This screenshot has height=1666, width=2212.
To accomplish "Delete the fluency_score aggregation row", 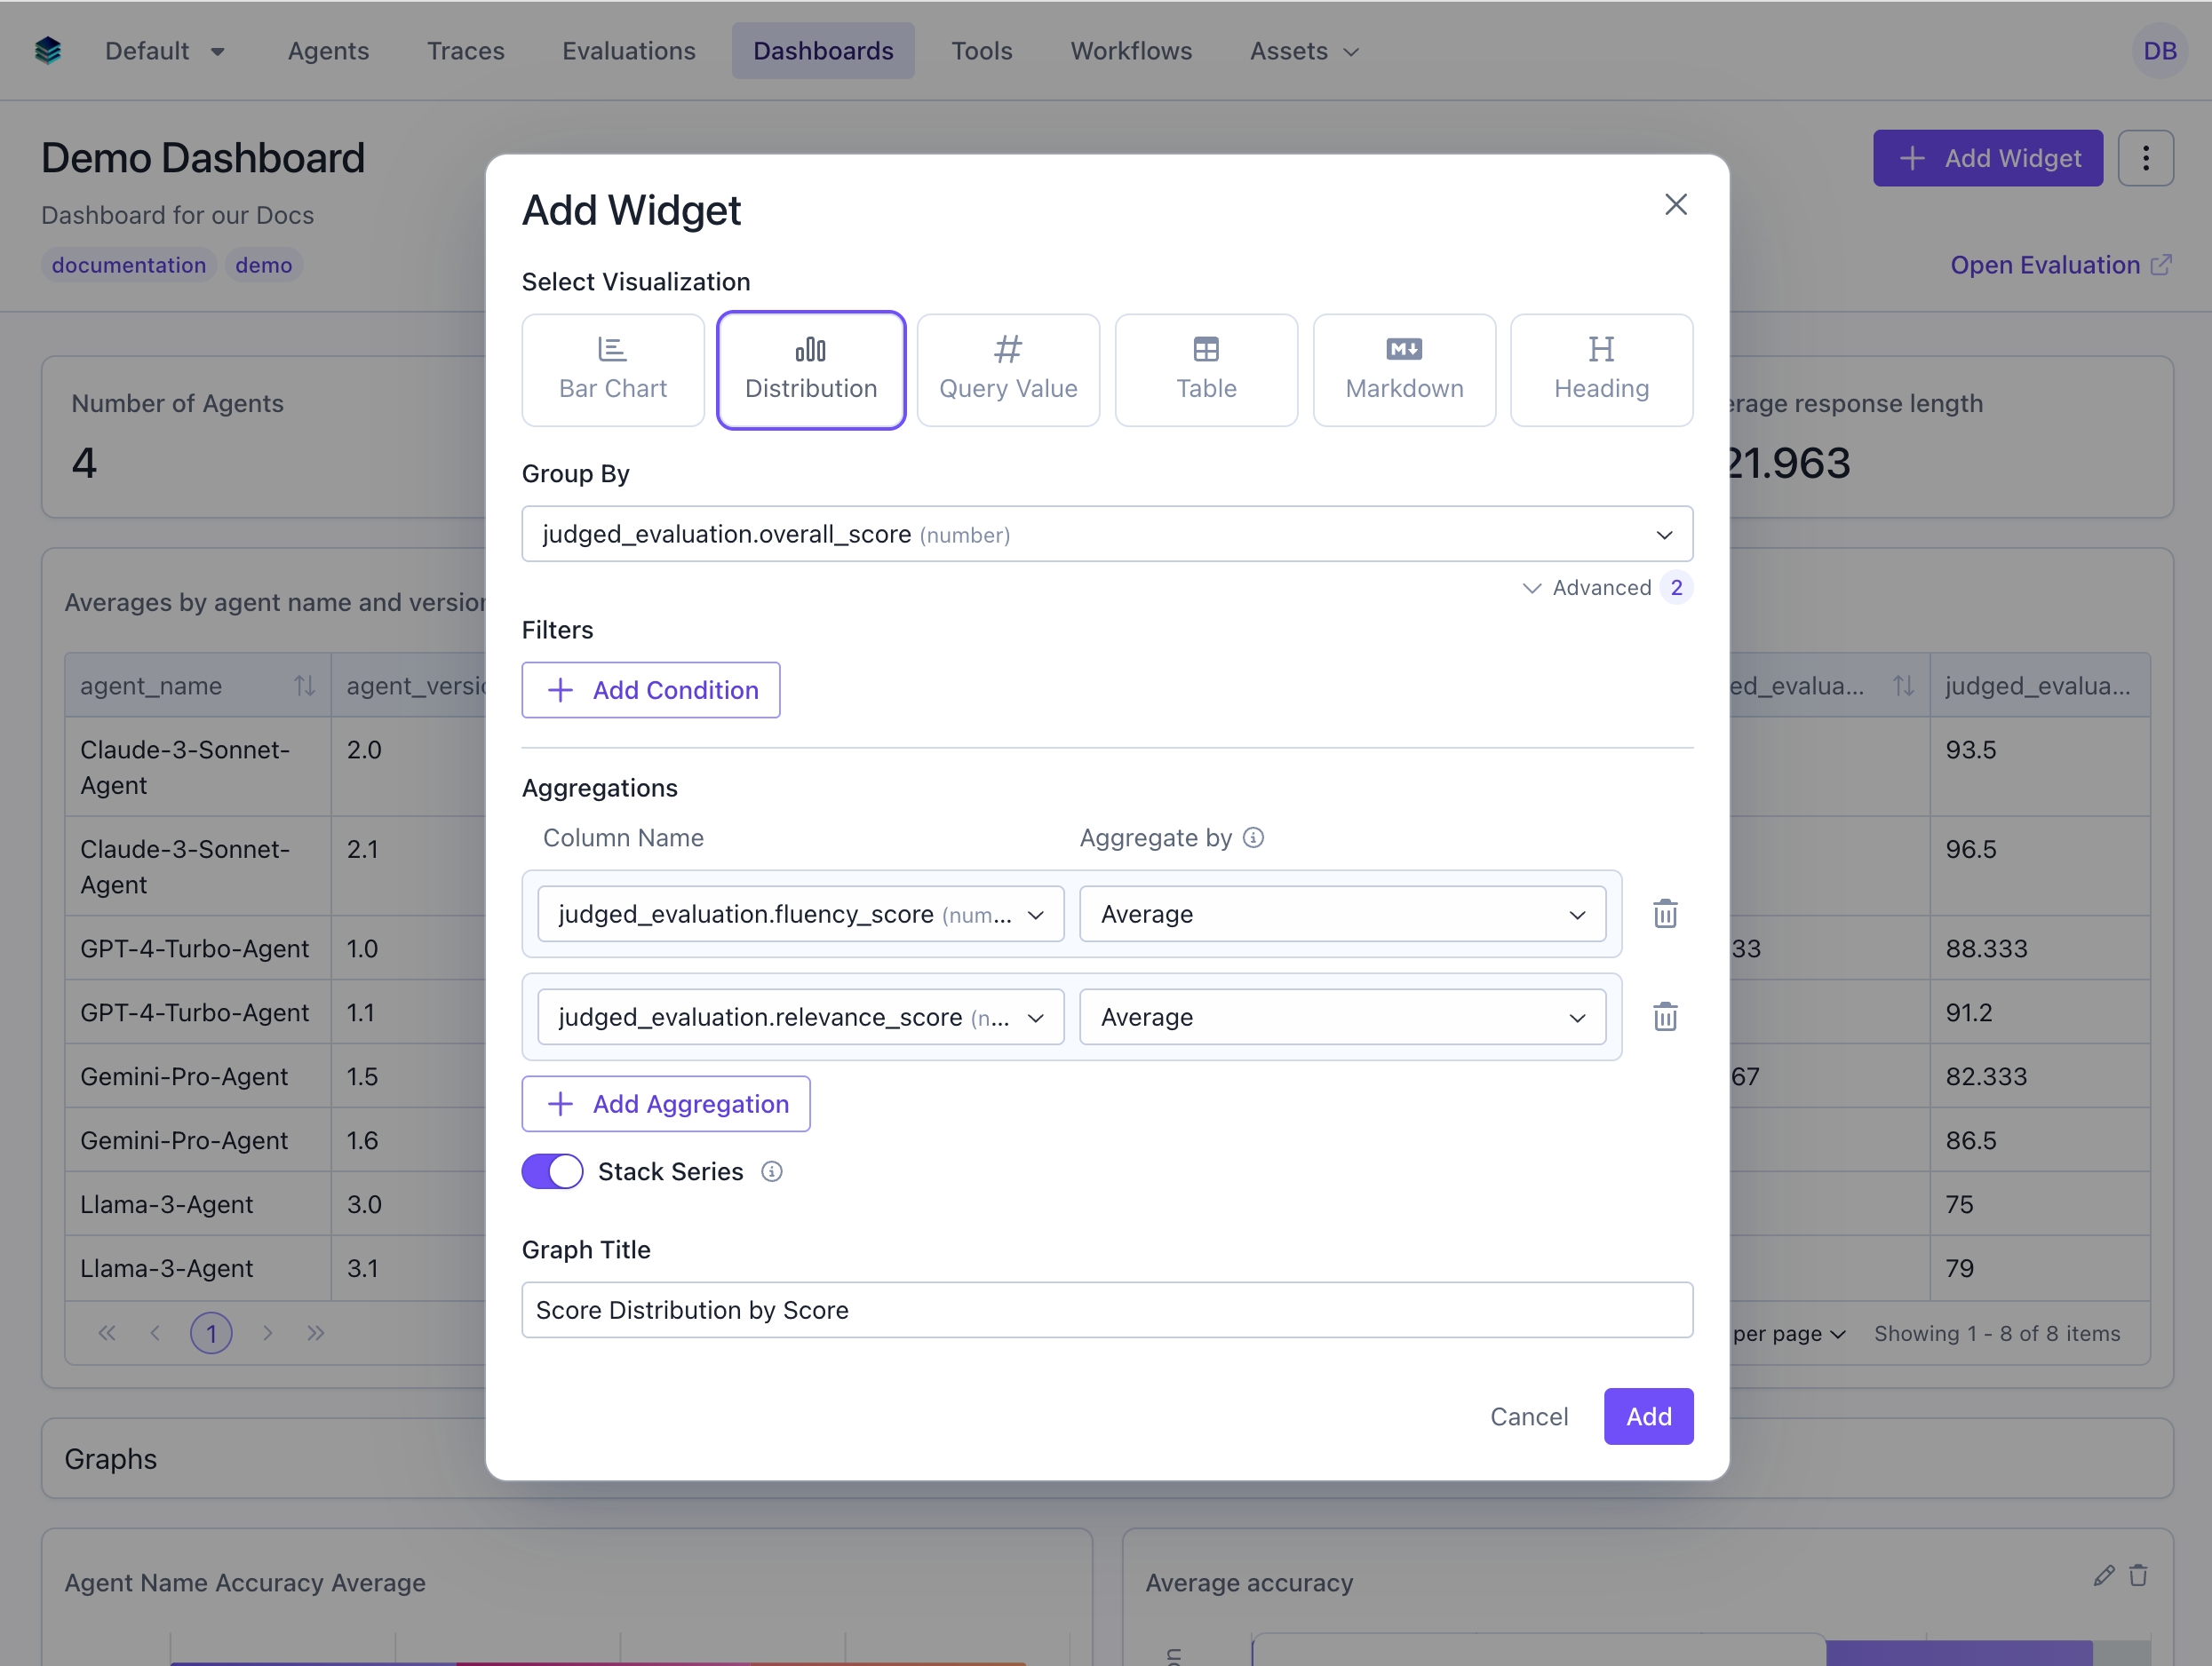I will pos(1664,914).
